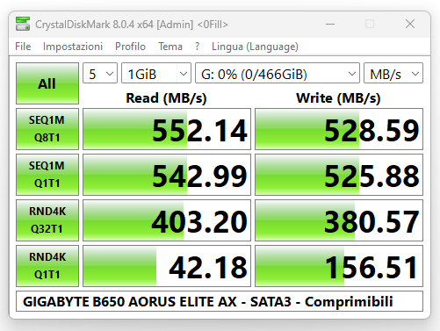
Task: Click the Write (MB/s) column header
Action: 338,98
